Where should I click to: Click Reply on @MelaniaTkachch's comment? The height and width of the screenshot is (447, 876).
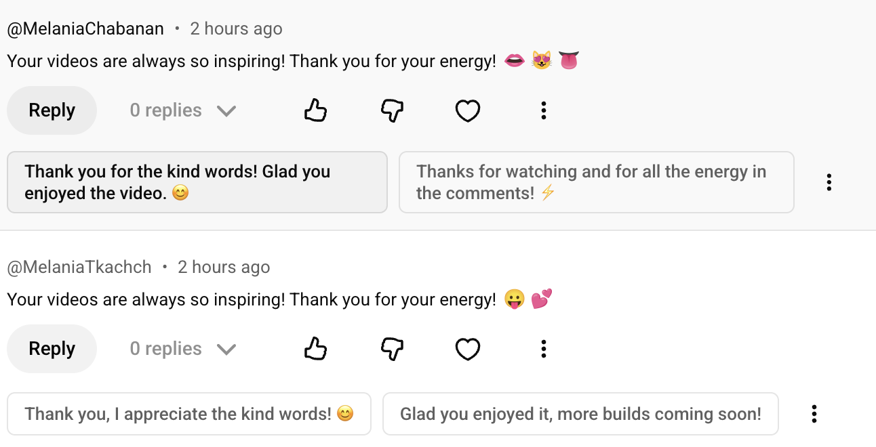(52, 349)
